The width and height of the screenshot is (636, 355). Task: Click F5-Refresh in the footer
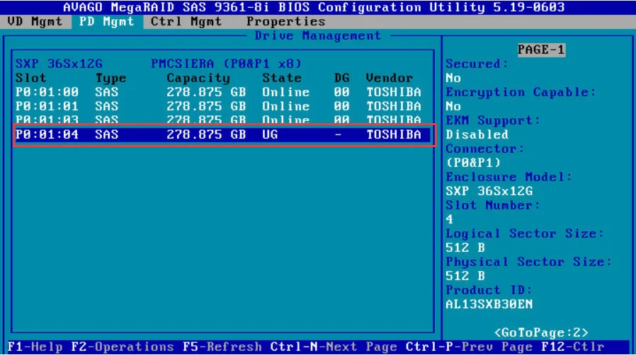pos(222,347)
